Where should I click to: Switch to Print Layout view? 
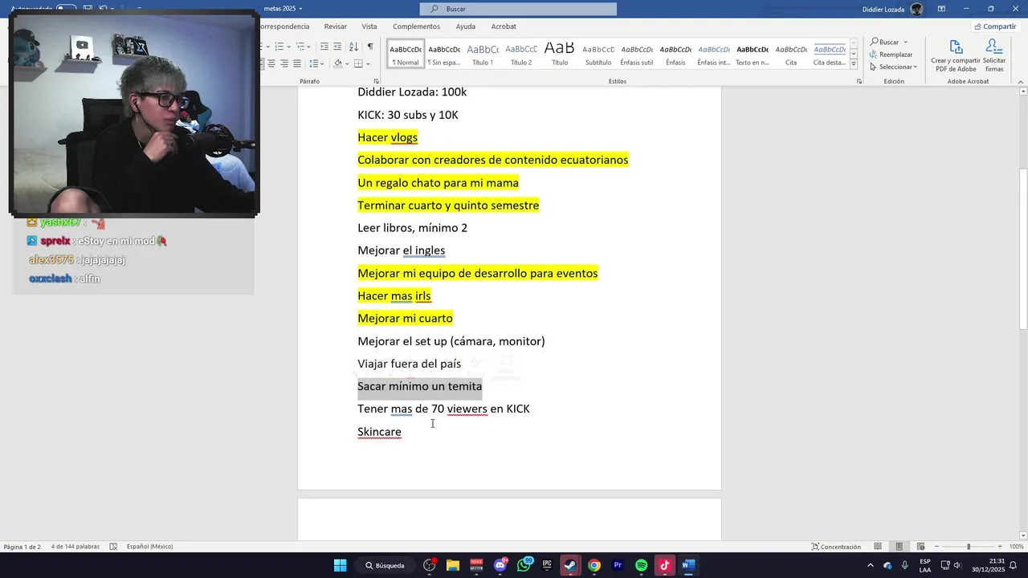click(899, 547)
